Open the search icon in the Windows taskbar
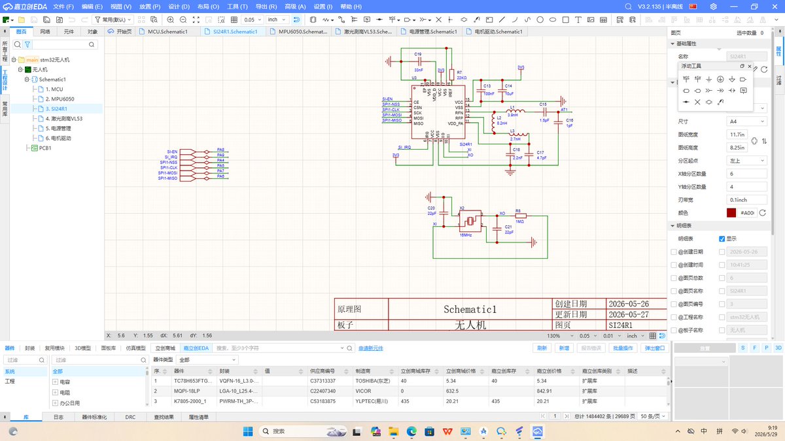785x441 pixels. 266,431
